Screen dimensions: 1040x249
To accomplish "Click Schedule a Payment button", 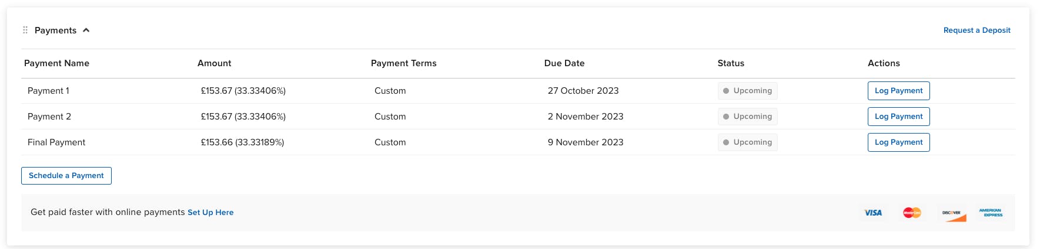I will tap(66, 176).
